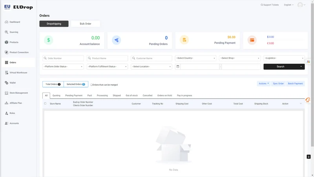Open the Store Management icon
The width and height of the screenshot is (314, 177).
point(6,93)
